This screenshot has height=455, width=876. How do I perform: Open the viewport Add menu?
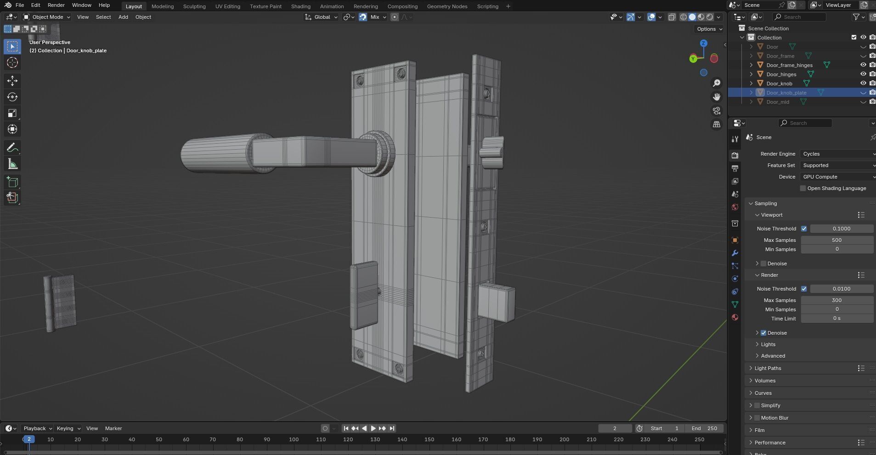pyautogui.click(x=123, y=17)
